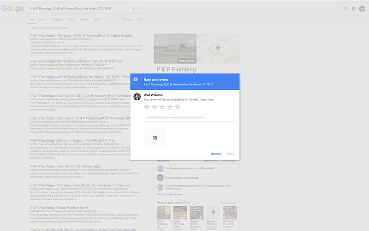
Task: Click reviewer avatar beside 'Great family owned' review
Action: tap(160, 168)
